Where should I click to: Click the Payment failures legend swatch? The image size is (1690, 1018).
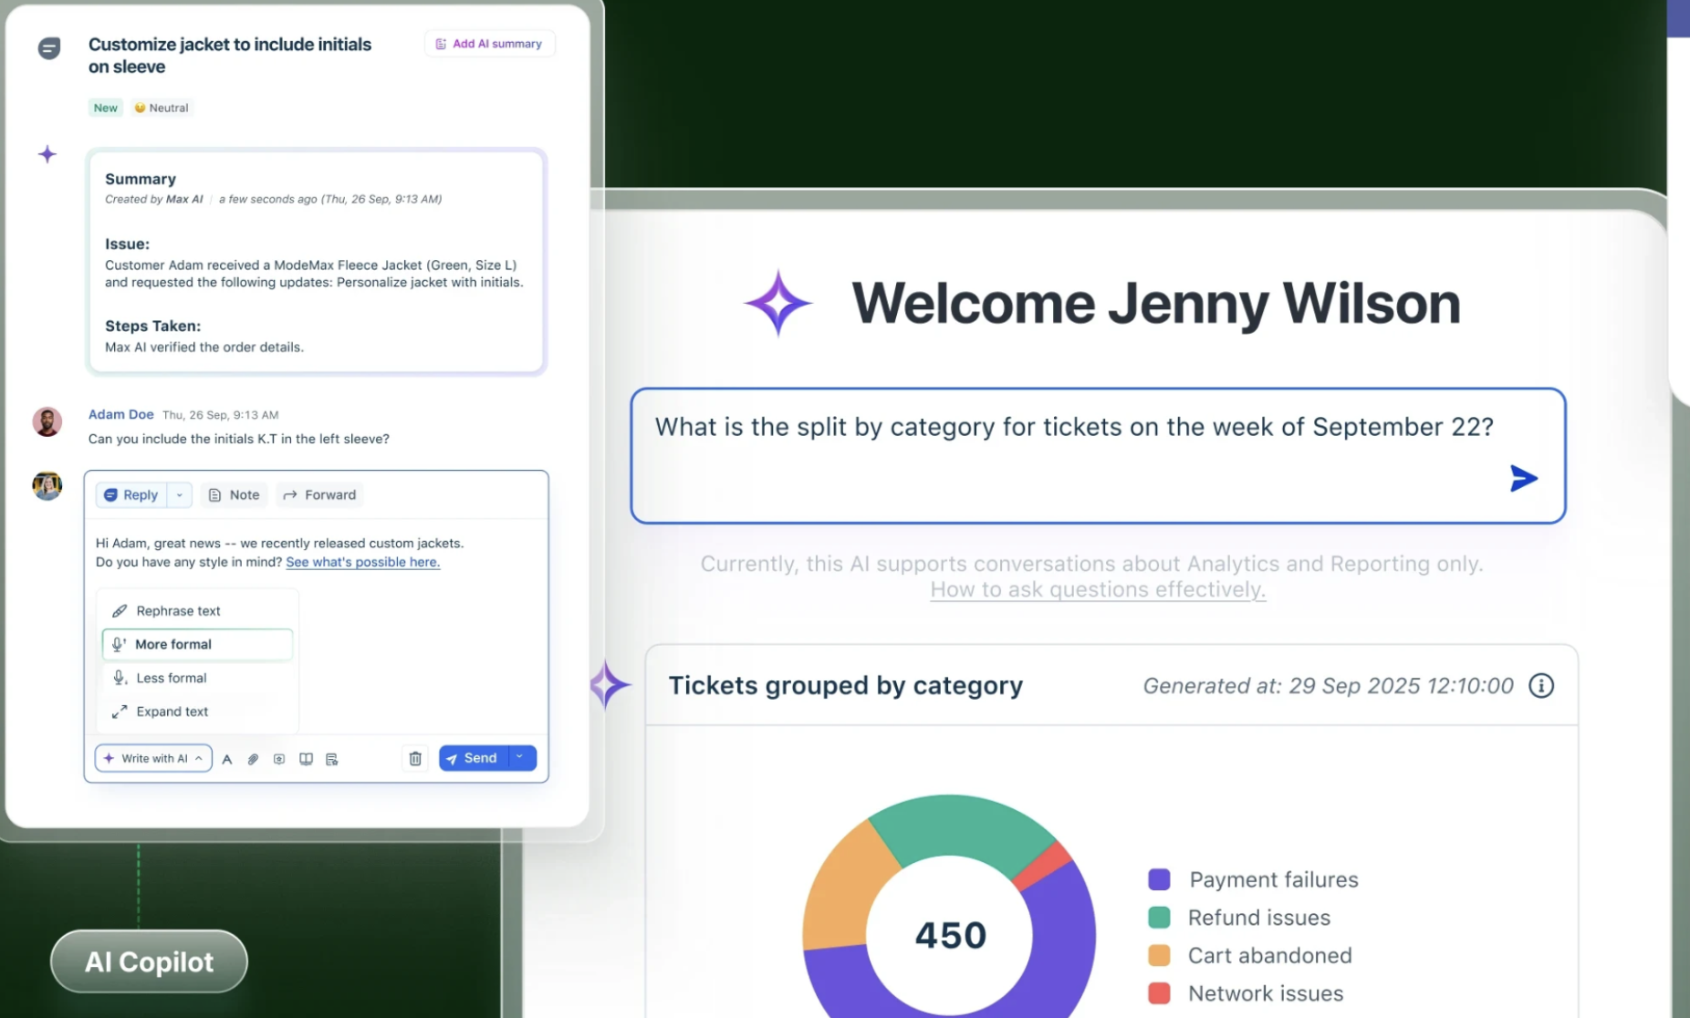(1159, 879)
